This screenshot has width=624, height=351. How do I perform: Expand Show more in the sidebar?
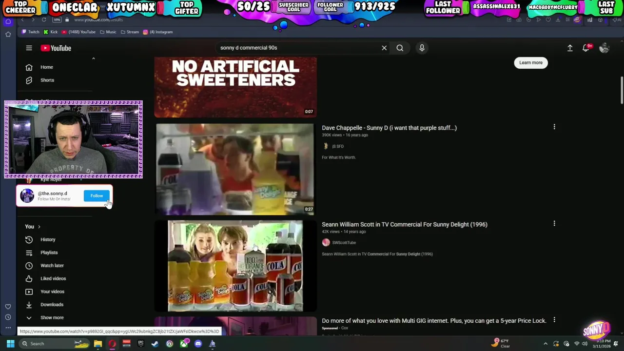point(51,317)
